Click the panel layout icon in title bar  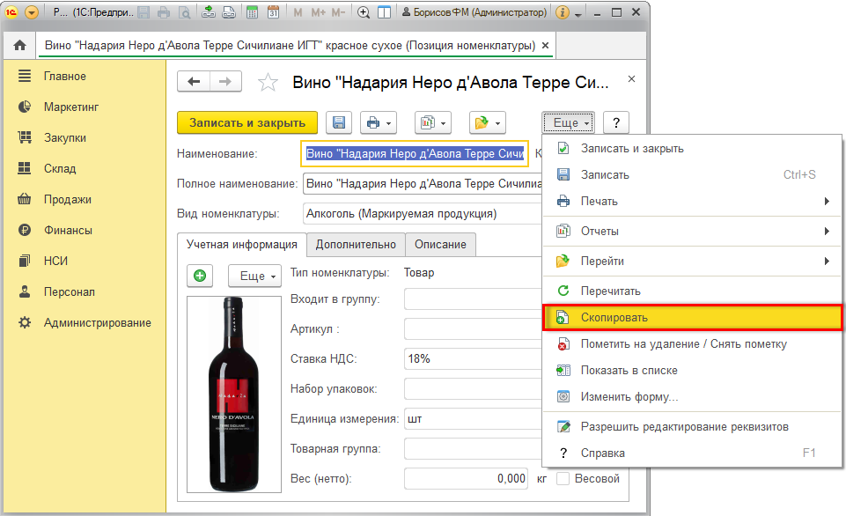[x=384, y=11]
